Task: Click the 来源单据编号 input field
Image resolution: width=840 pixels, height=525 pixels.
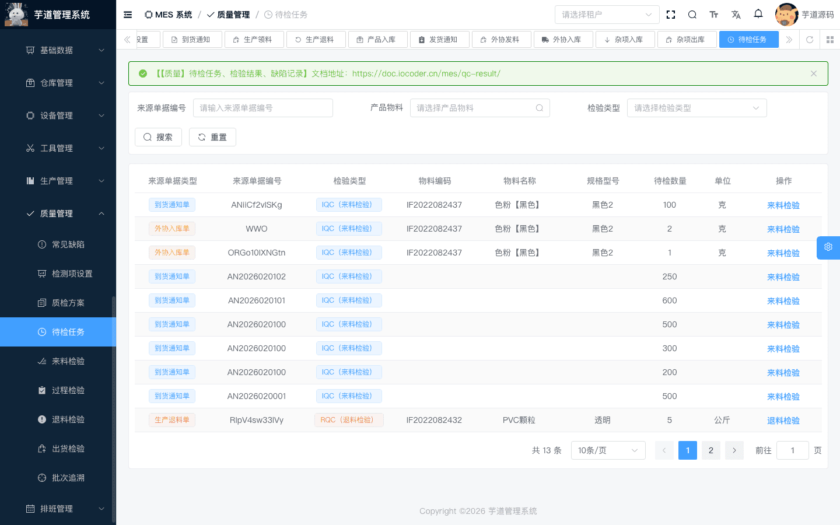Action: click(262, 108)
